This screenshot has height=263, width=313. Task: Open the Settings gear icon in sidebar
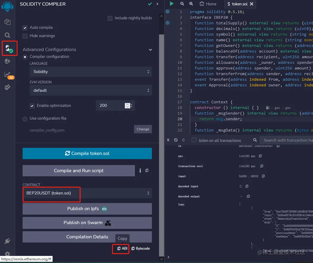7,254
